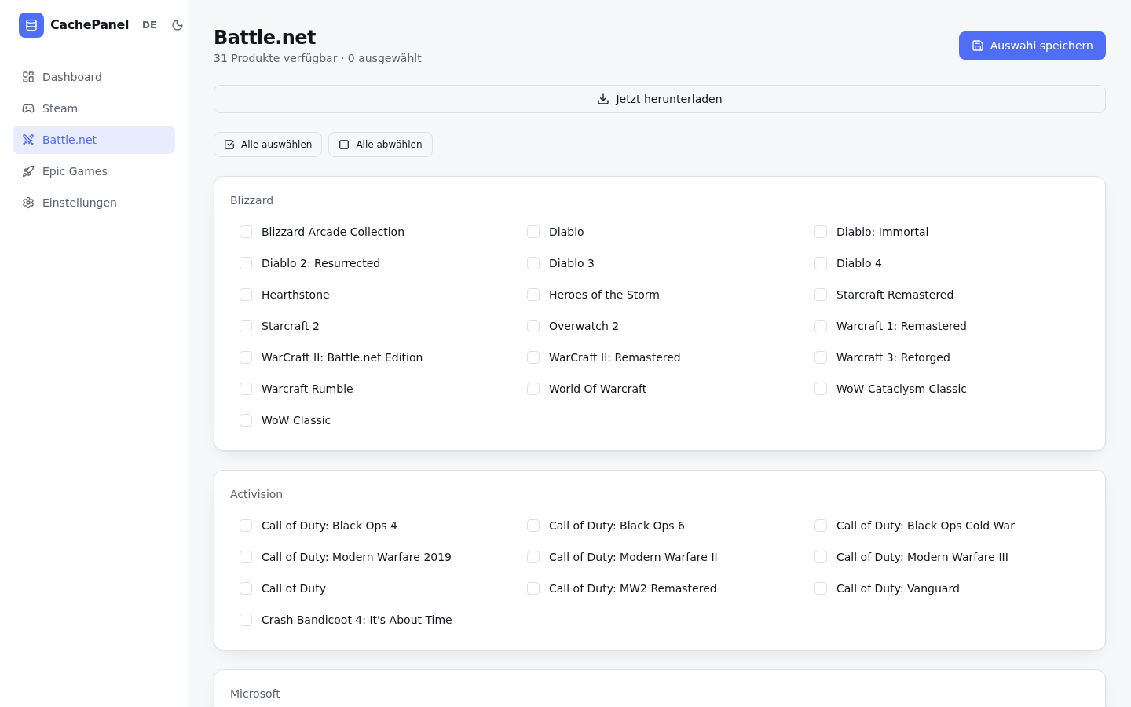Image resolution: width=1131 pixels, height=707 pixels.
Task: Enable the Diablo: Immortal checkbox
Action: (821, 232)
